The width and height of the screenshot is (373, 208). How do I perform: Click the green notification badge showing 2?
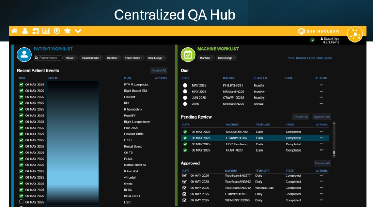(312, 40)
